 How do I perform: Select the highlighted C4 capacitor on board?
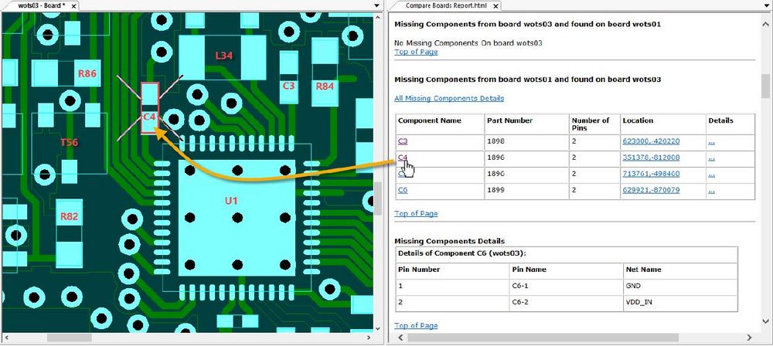click(x=150, y=108)
